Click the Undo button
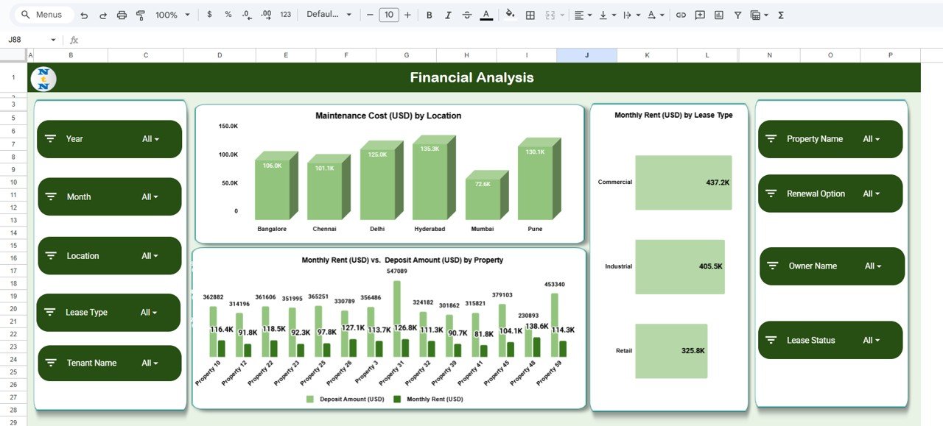The width and height of the screenshot is (943, 426). pos(85,15)
